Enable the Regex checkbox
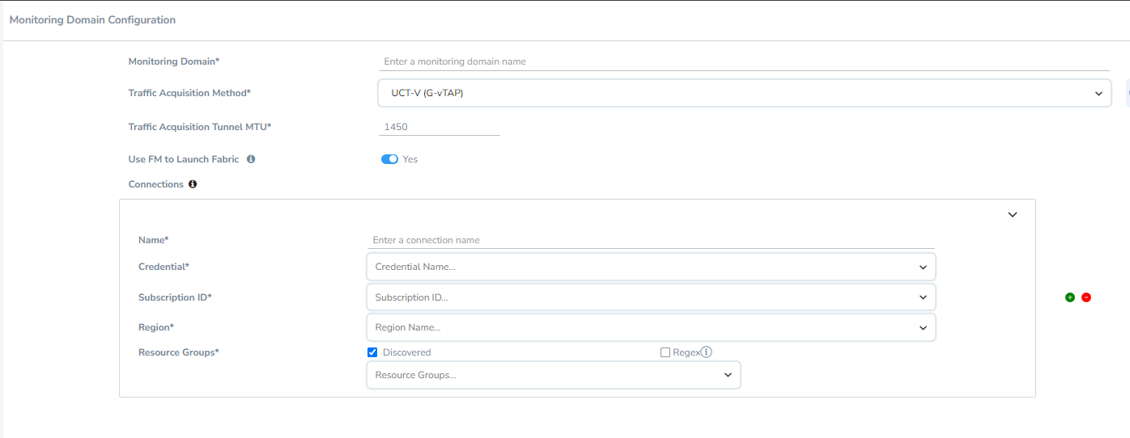 [665, 352]
